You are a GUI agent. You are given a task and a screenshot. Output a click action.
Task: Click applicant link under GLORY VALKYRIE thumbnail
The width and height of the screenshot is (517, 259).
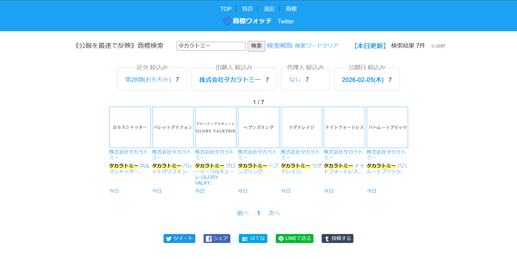215,155
